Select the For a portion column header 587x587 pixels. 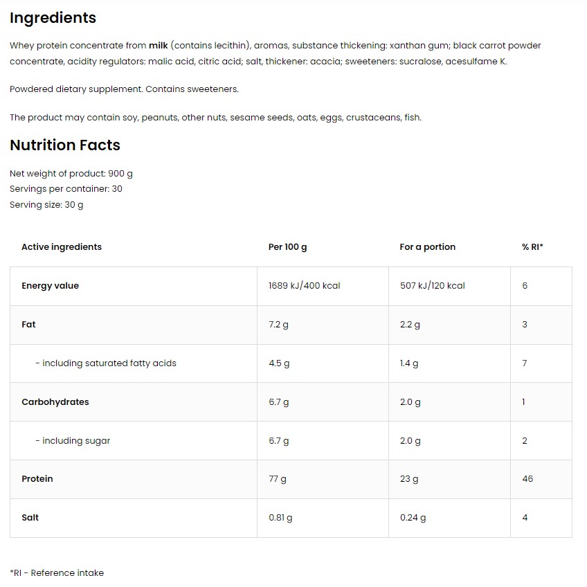pyautogui.click(x=428, y=247)
